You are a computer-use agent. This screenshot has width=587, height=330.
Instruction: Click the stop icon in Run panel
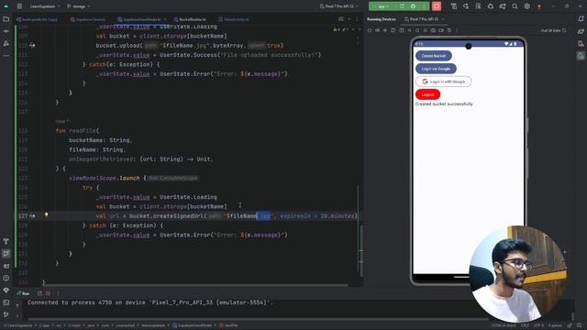(x=48, y=293)
